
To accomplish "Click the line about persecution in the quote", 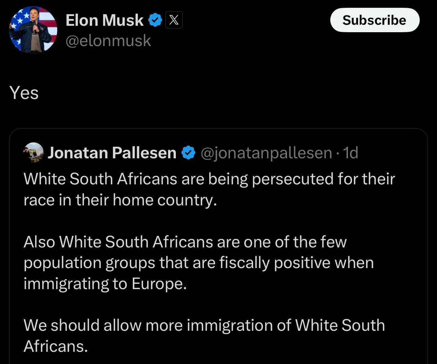I will pos(209,179).
